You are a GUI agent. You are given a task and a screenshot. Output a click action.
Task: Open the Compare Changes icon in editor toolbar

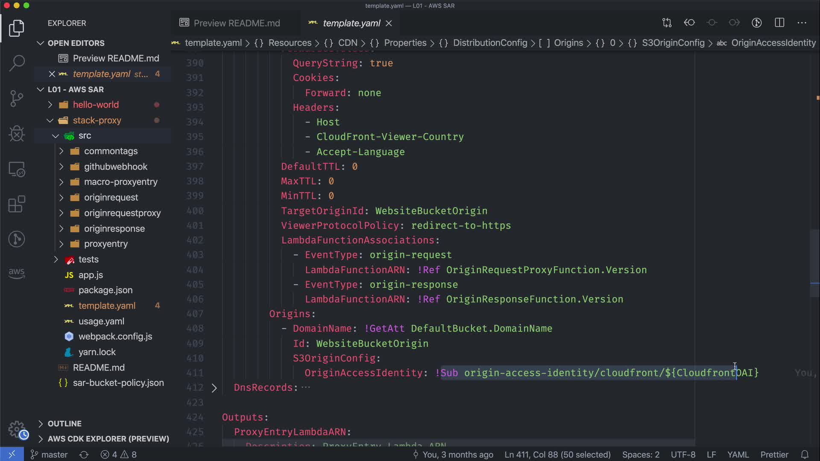coord(667,23)
